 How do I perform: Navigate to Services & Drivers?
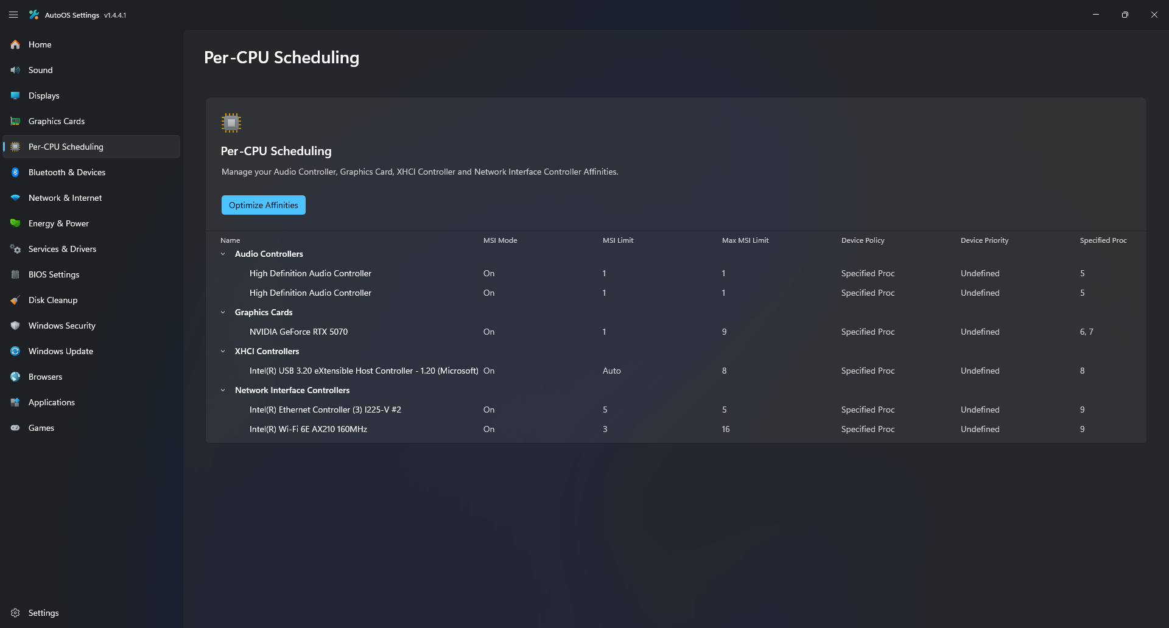[91, 249]
